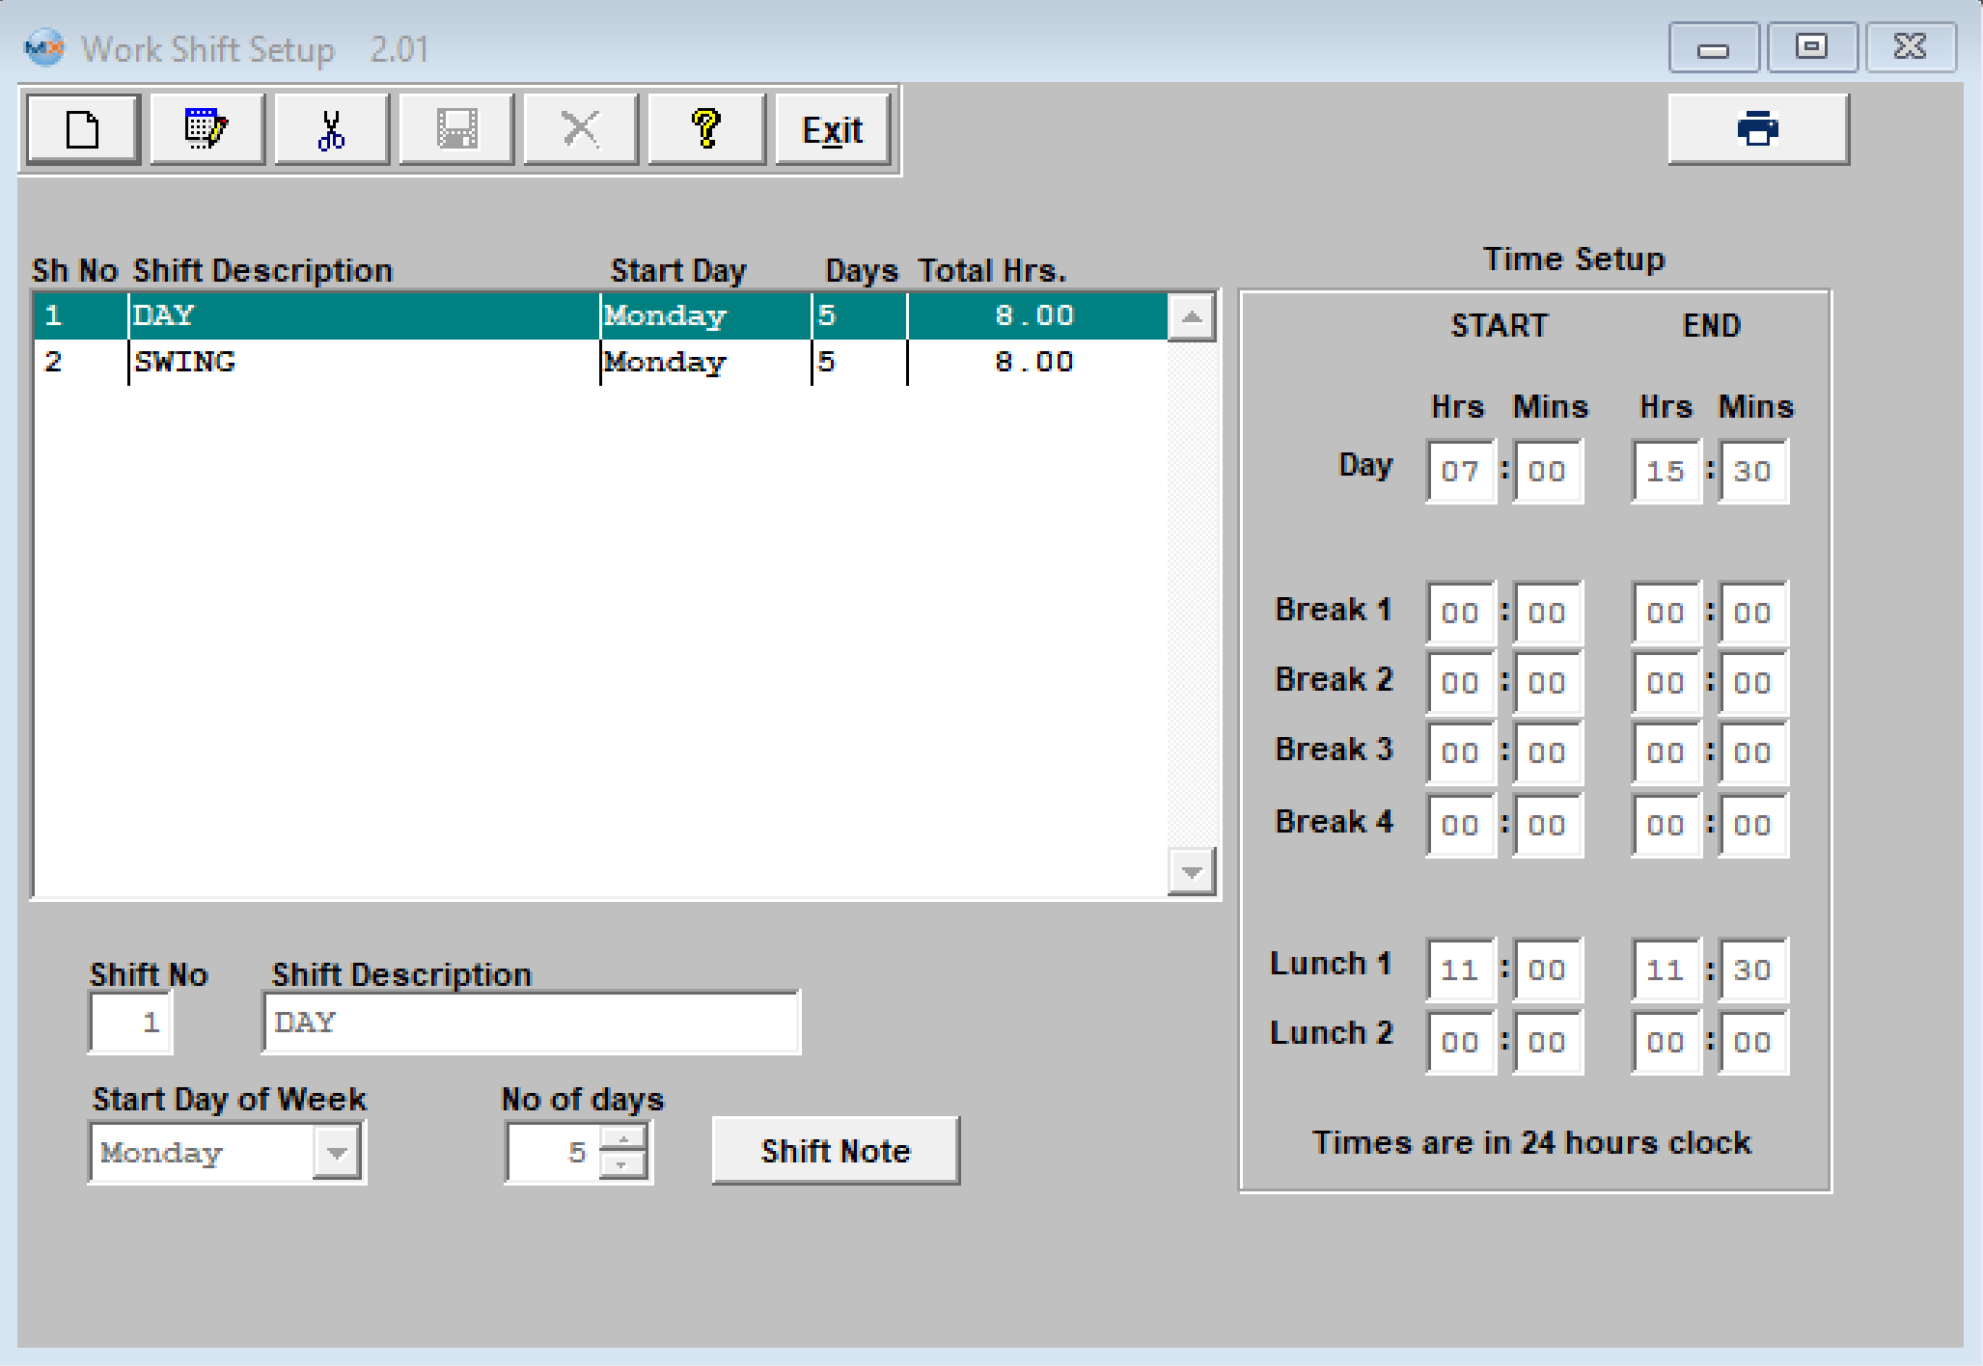Click the Lunch 1 end minutes field

point(1752,970)
